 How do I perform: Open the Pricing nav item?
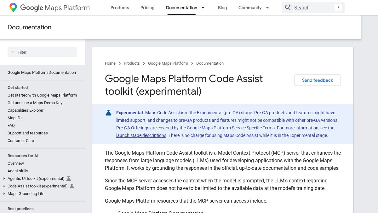tap(147, 8)
